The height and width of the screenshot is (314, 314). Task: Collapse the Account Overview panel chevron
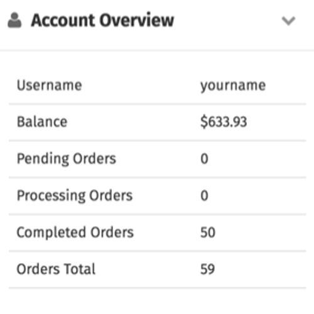288,21
